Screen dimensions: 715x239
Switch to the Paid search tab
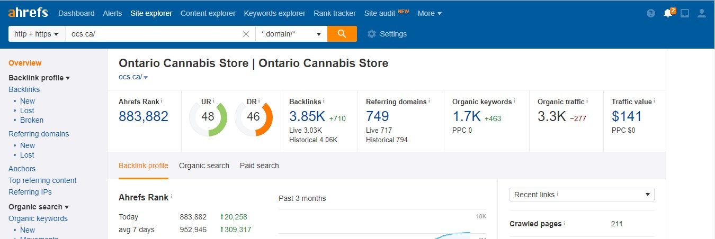[259, 166]
